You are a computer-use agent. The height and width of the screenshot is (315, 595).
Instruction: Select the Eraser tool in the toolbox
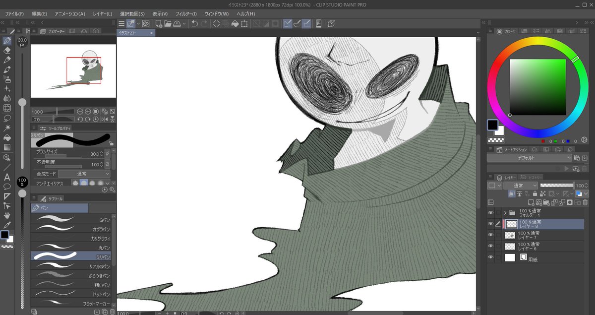point(7,50)
